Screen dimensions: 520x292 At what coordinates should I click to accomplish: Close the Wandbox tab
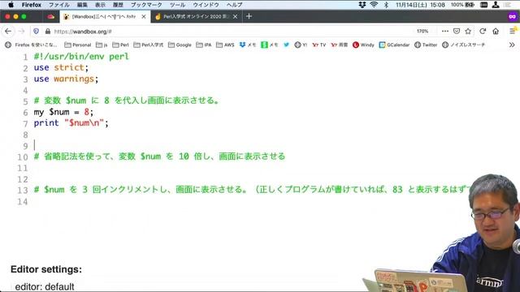[x=144, y=16]
